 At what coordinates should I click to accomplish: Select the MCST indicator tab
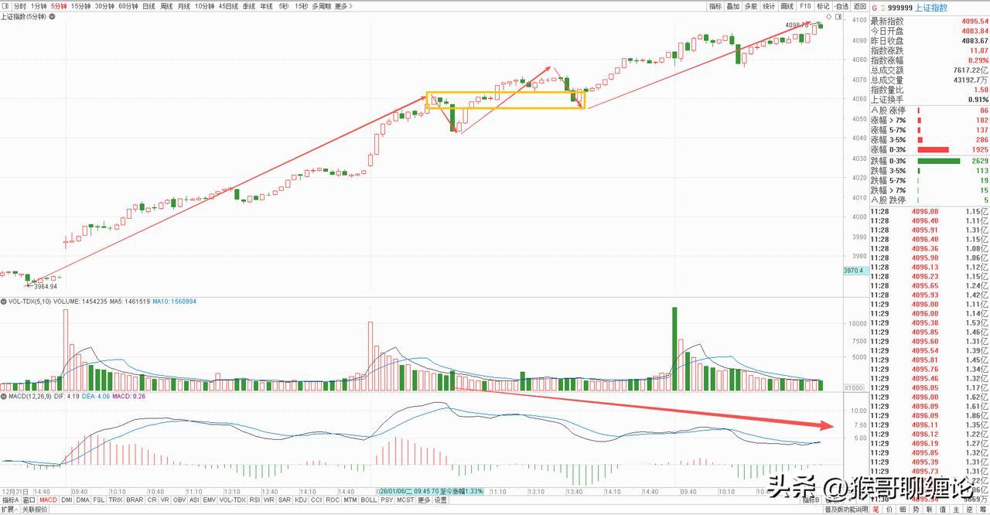point(405,500)
